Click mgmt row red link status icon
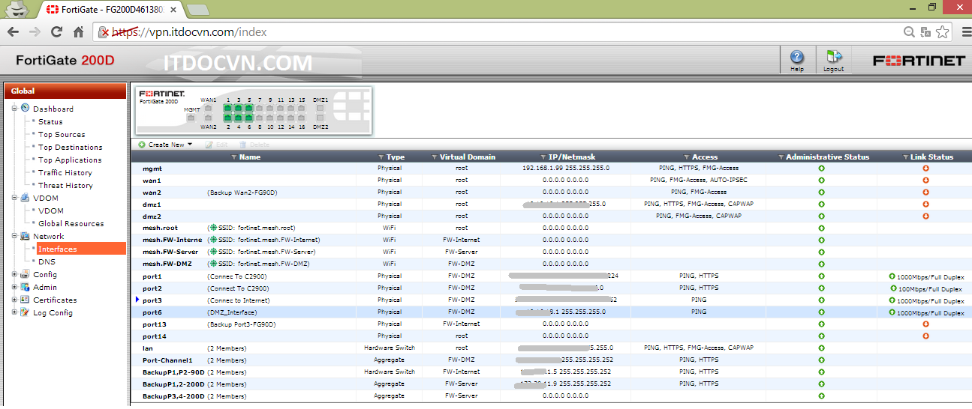The width and height of the screenshot is (972, 409). [x=925, y=169]
